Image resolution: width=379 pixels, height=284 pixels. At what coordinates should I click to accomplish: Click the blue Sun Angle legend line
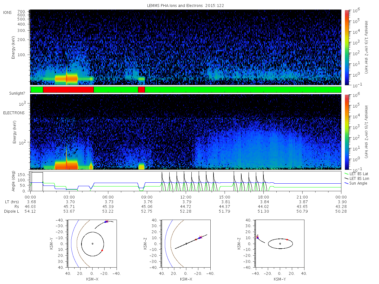pos(347,183)
